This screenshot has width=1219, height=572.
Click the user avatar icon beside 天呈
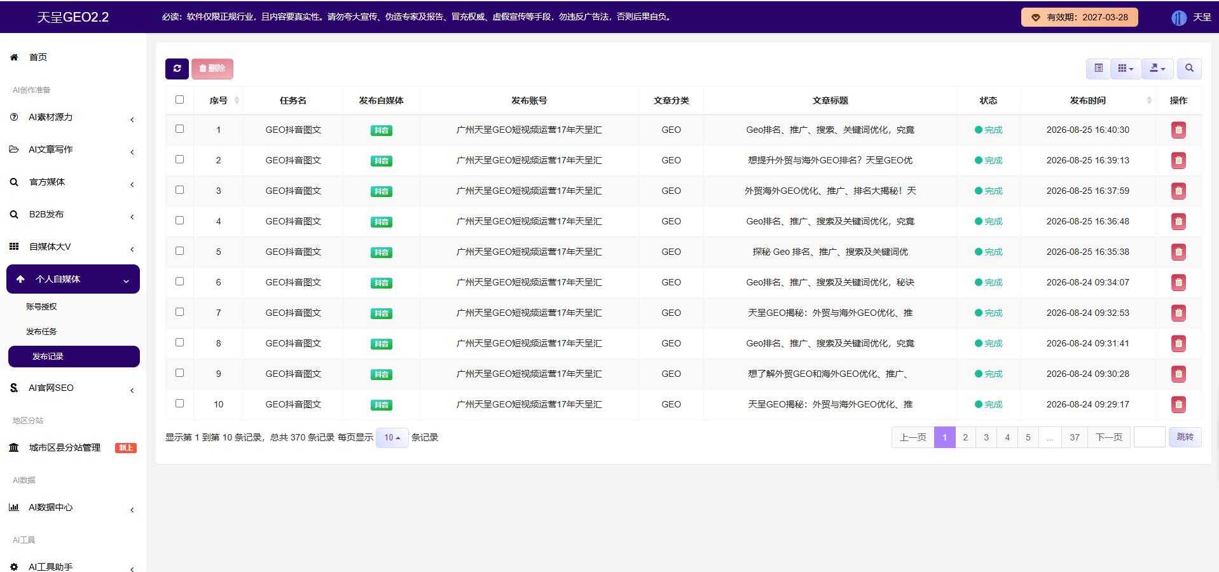coord(1179,18)
